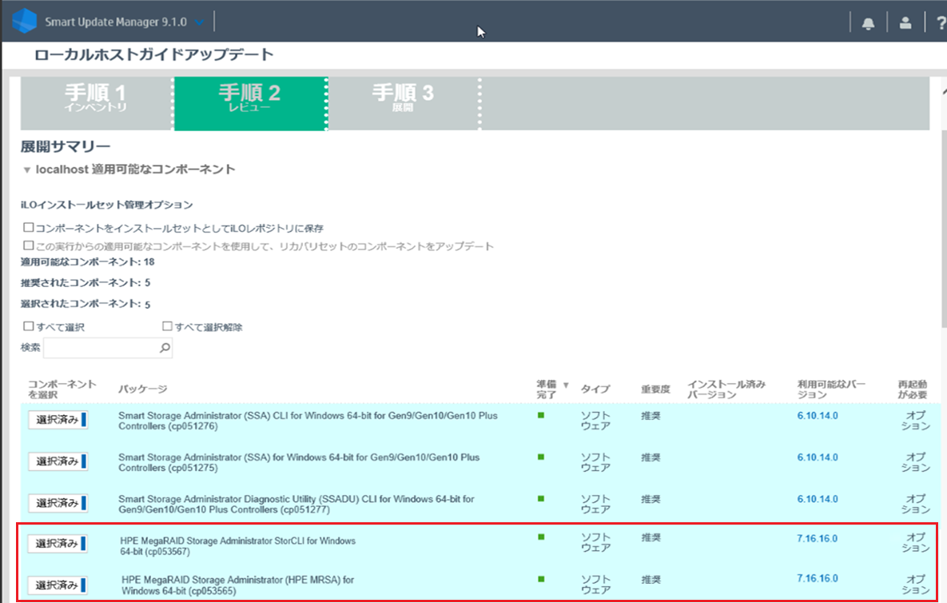Enable iLOレポジトリに保存 checkbox
Image resolution: width=947 pixels, height=603 pixels.
coord(28,228)
